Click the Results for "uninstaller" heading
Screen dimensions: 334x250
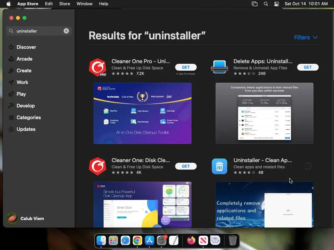click(147, 35)
